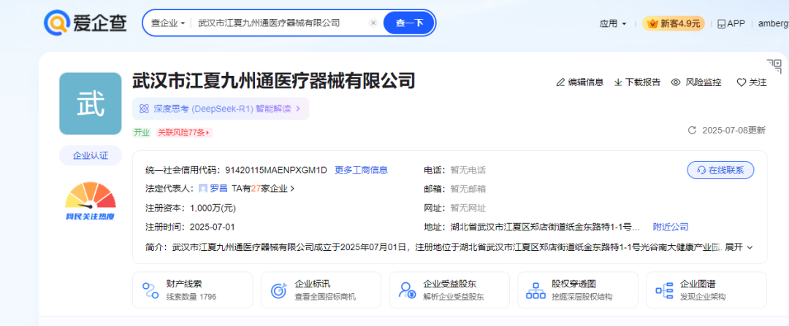Open 附近公司 link
Viewport: 789px width, 326px height.
click(x=671, y=227)
